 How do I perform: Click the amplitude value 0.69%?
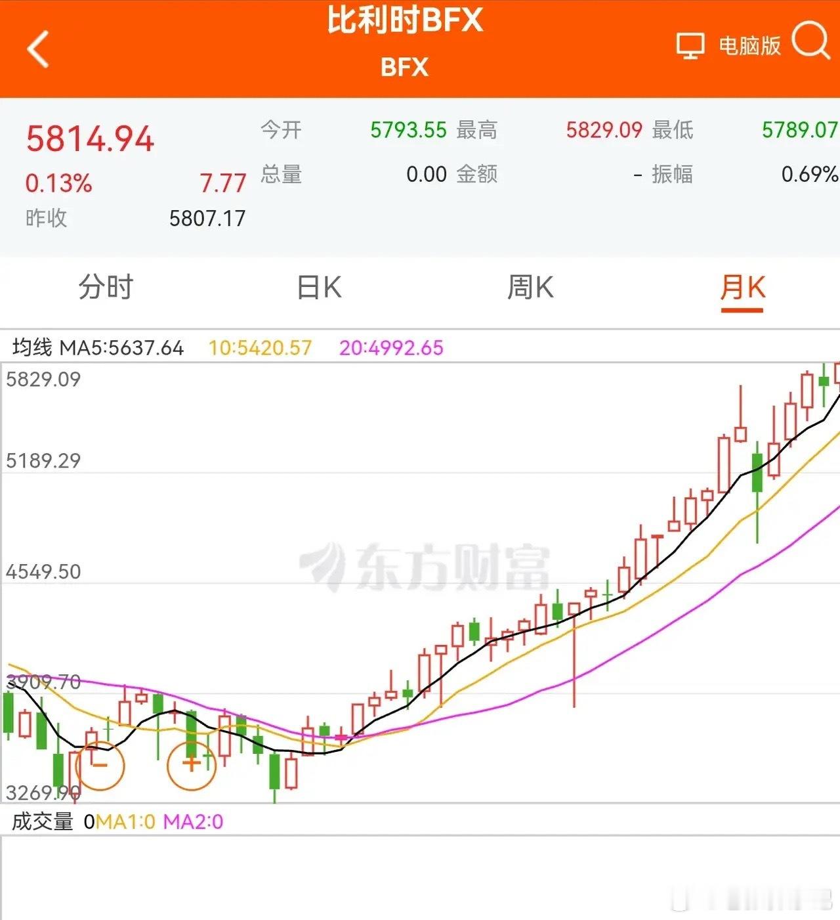click(810, 174)
